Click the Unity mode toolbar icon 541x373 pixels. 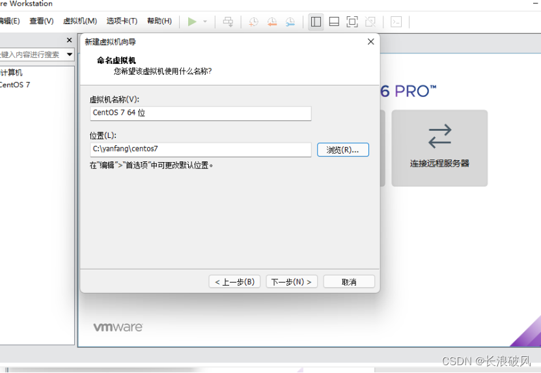[370, 21]
